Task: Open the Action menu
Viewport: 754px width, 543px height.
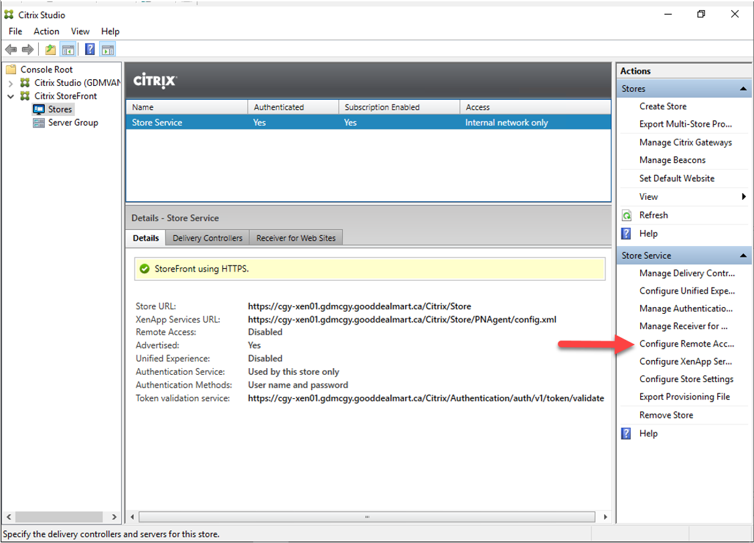Action: (47, 32)
